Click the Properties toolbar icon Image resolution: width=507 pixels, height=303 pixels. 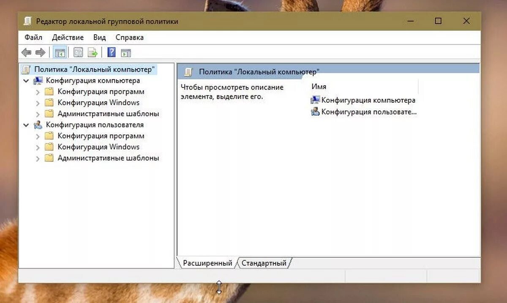(x=78, y=53)
